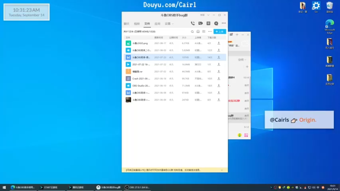
Task: Download the .rar archive file
Action: tap(218, 71)
